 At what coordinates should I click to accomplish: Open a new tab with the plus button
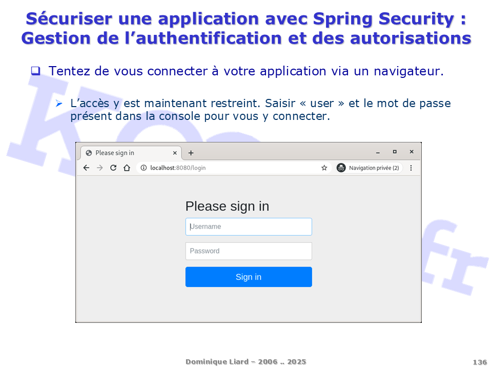191,153
